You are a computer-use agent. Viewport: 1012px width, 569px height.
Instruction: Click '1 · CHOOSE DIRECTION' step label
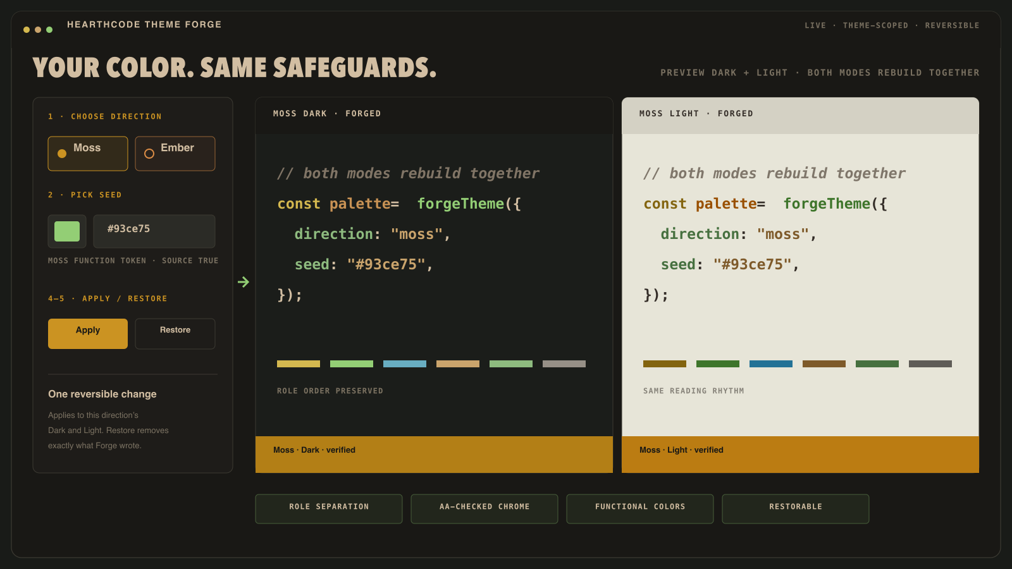[105, 116]
